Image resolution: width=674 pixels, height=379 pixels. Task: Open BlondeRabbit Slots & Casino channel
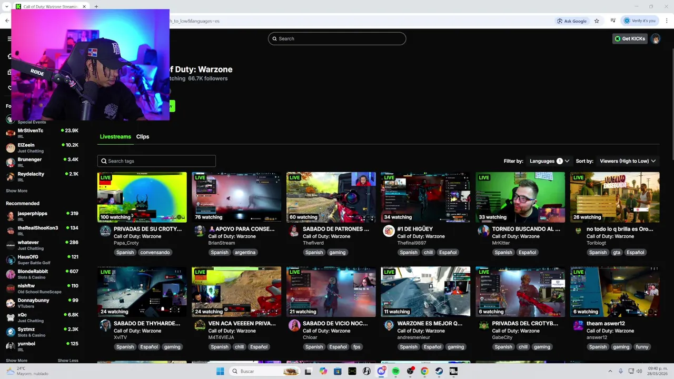pyautogui.click(x=42, y=274)
